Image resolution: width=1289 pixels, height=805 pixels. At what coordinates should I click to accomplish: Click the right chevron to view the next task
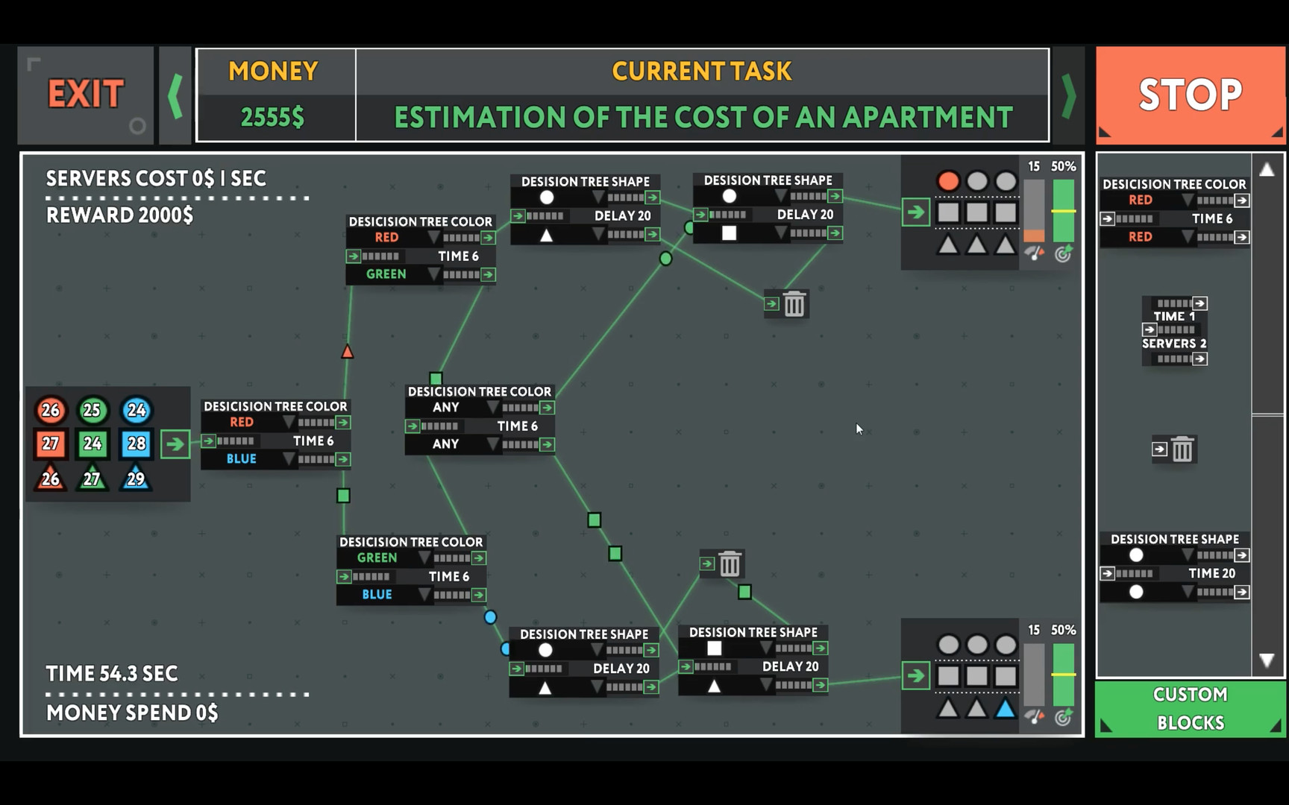point(1068,95)
